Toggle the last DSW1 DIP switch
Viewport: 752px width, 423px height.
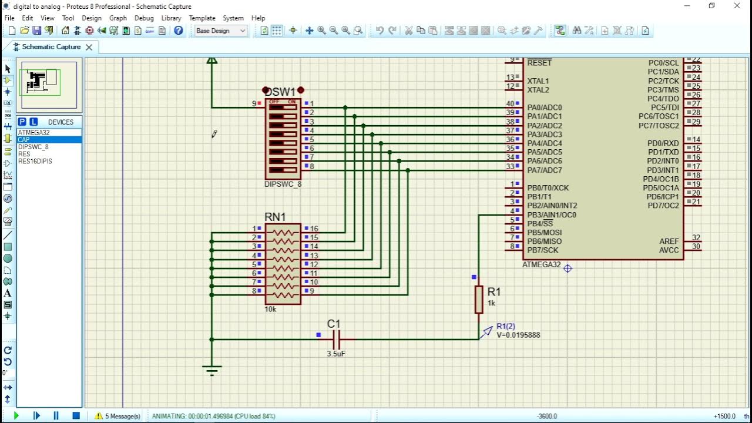coord(283,170)
